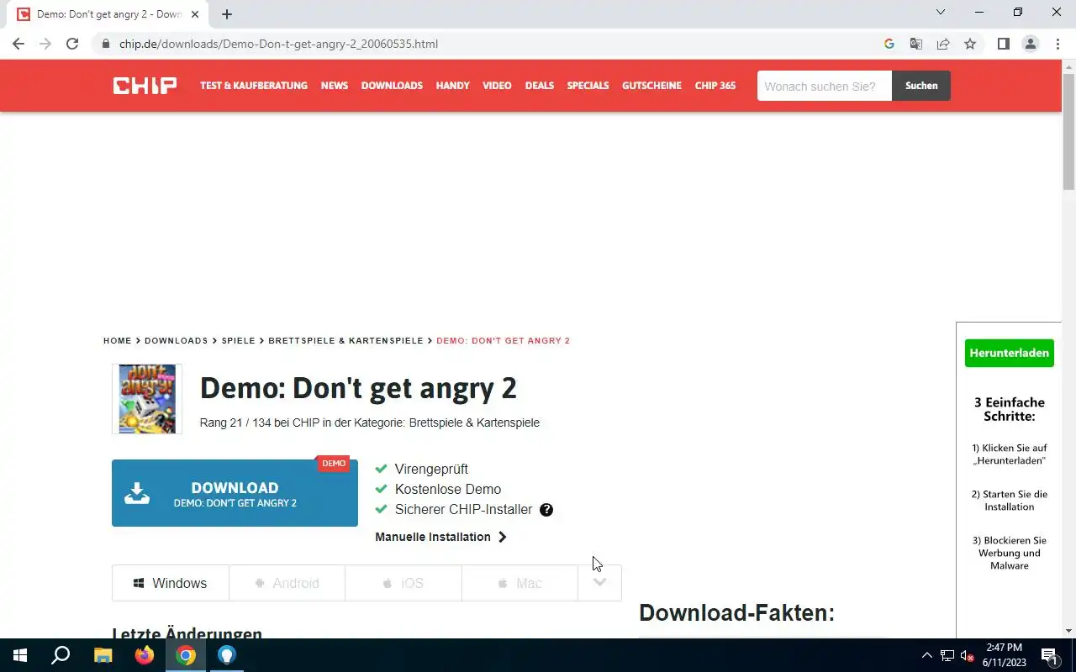Toggle Chrome side panel
1076x672 pixels.
tap(1003, 44)
